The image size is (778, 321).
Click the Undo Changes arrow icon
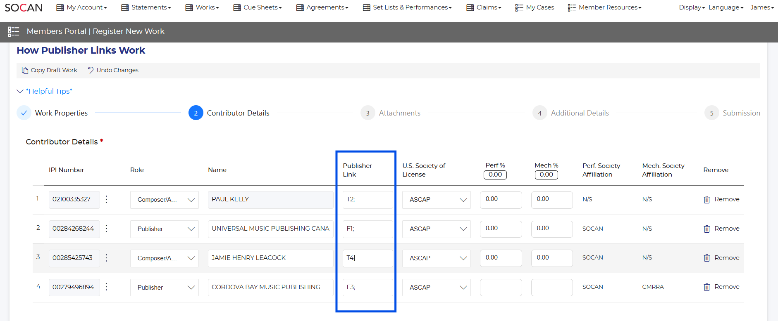pos(91,70)
